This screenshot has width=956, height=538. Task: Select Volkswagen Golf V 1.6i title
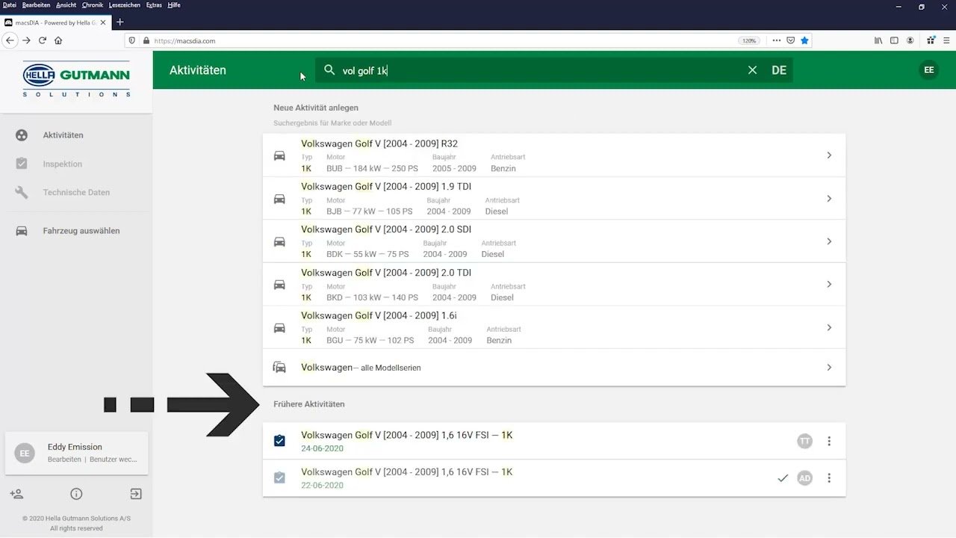pyautogui.click(x=379, y=315)
